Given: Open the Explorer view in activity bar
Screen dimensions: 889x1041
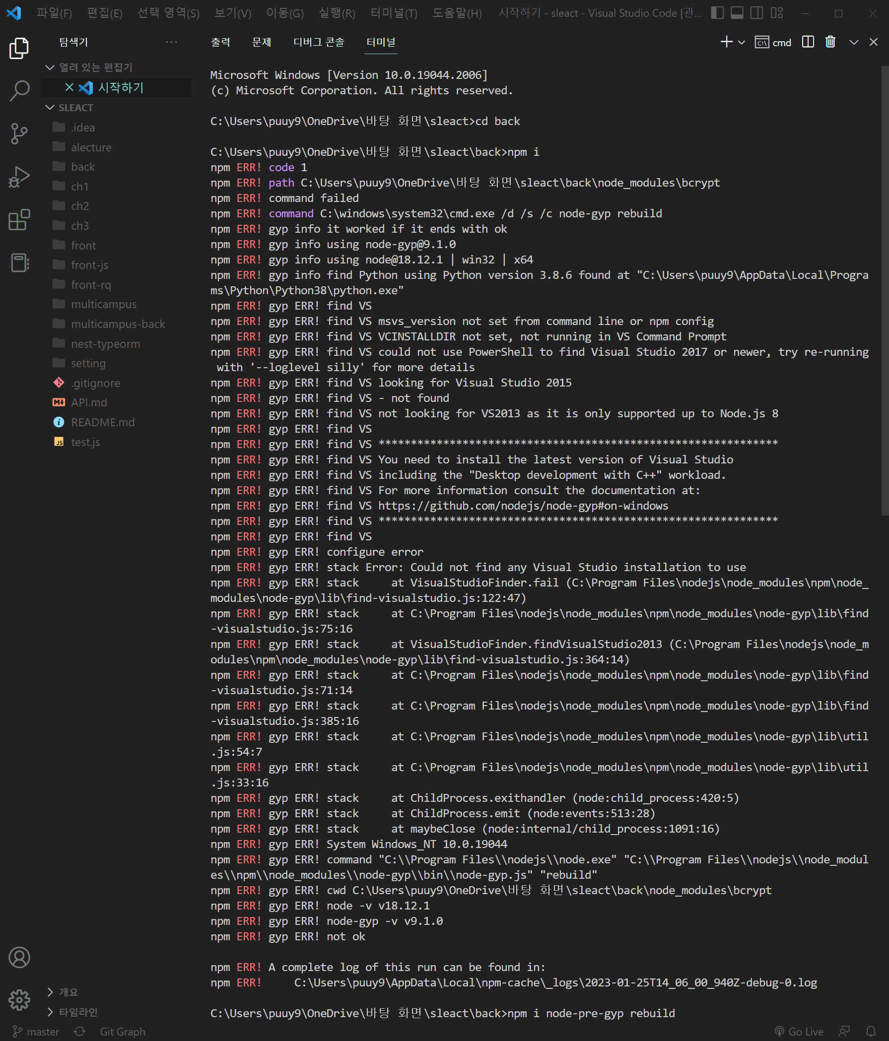Looking at the screenshot, I should [x=19, y=48].
